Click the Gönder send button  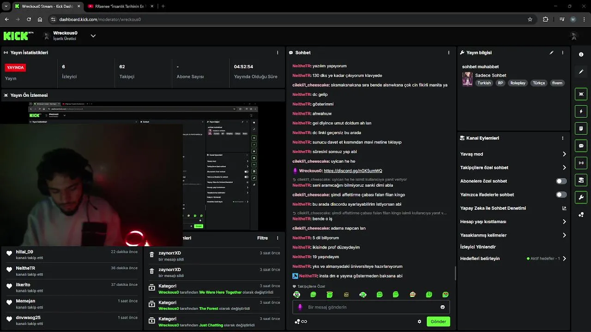point(438,321)
